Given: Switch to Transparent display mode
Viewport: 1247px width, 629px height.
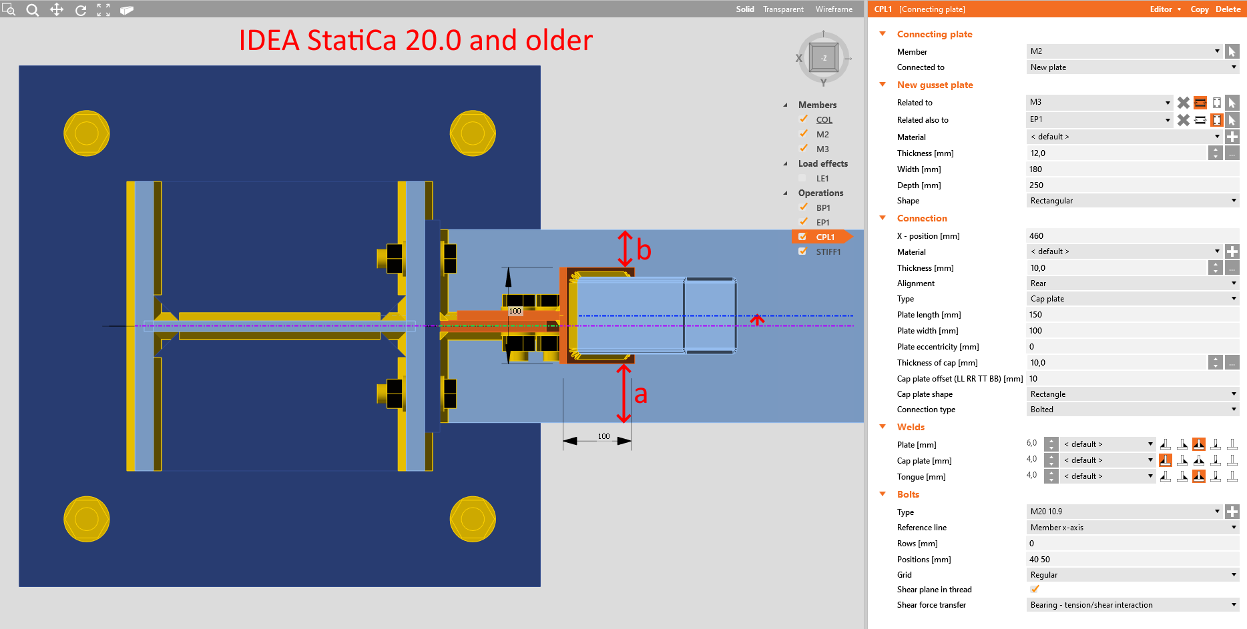Looking at the screenshot, I should point(783,9).
